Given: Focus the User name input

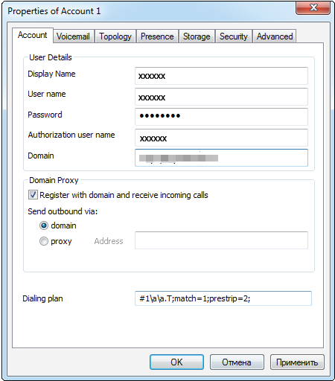Looking at the screenshot, I should click(x=221, y=97).
